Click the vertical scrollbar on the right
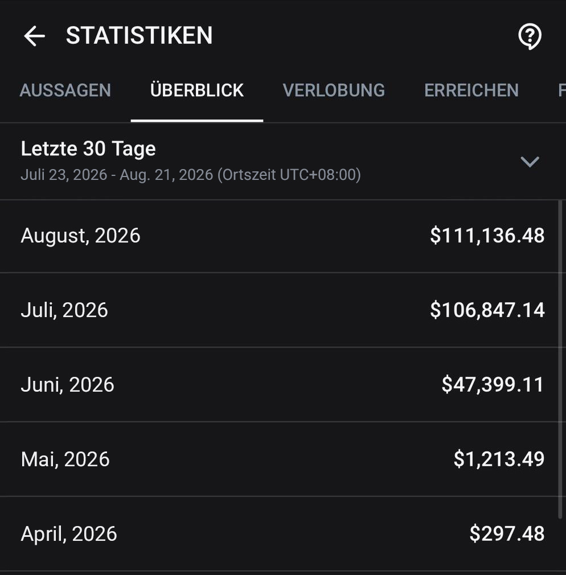Screen dimensions: 566x575 pos(560,359)
